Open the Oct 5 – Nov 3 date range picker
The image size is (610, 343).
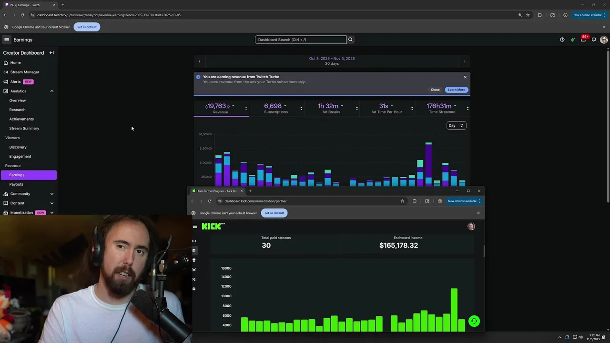point(332,61)
